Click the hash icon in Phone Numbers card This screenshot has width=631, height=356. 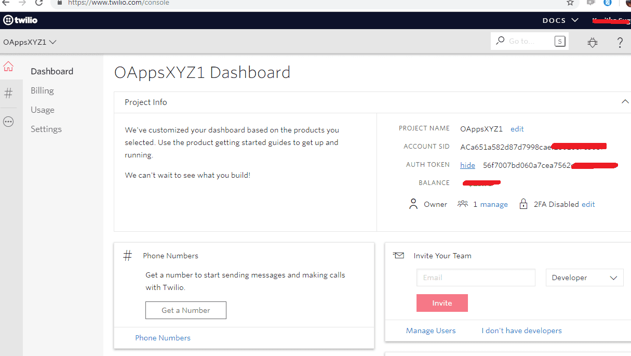tap(128, 256)
